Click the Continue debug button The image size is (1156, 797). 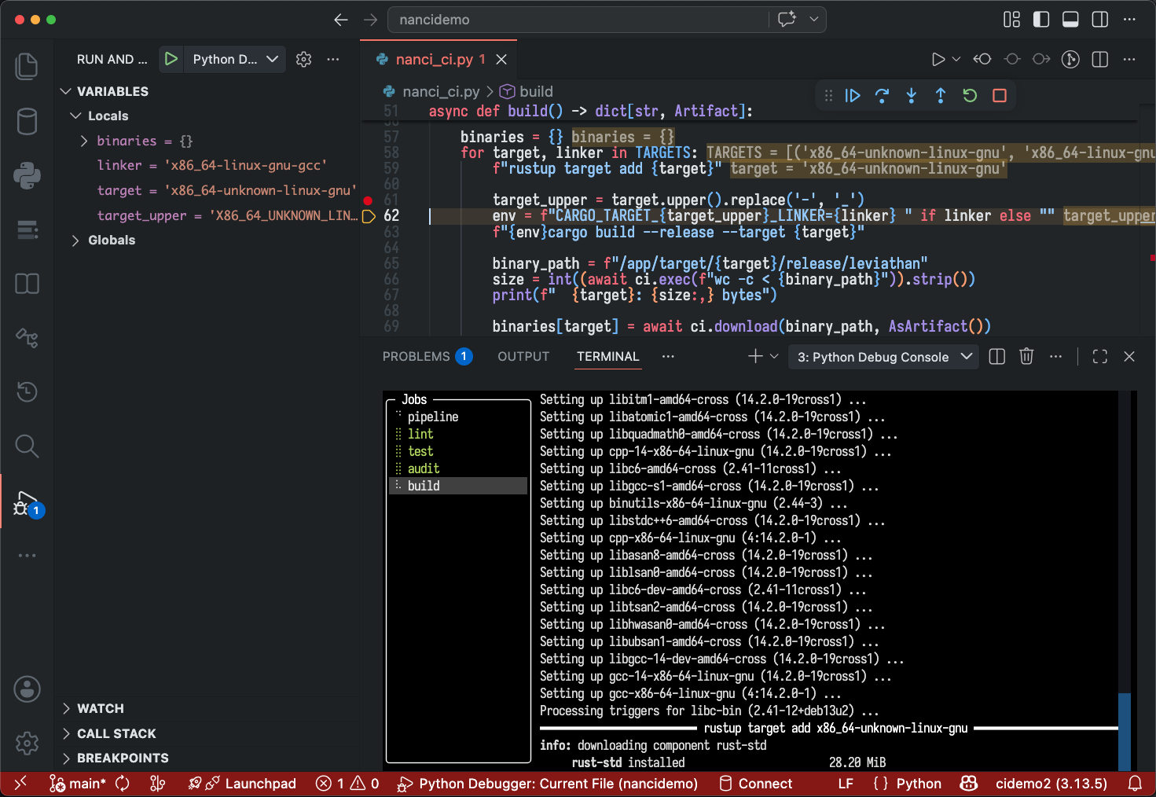[x=853, y=96]
